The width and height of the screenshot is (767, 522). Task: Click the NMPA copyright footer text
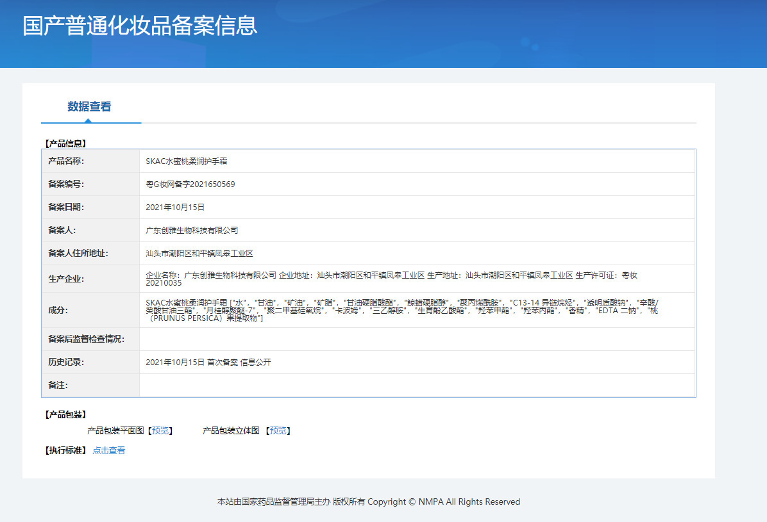(x=369, y=502)
